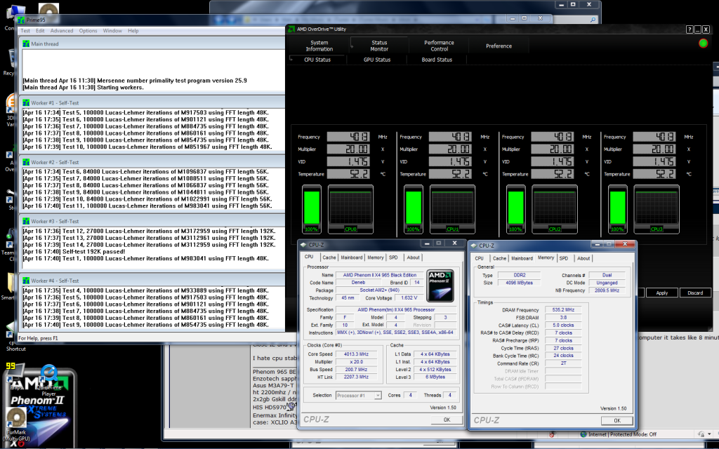
Task: Click the CPU3 green usage bar
Action: coord(617,208)
